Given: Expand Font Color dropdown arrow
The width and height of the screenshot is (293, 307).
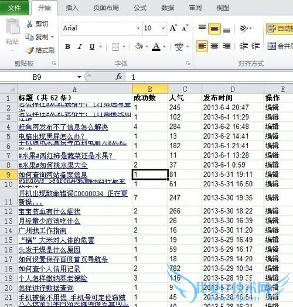Looking at the screenshot, I should click(x=164, y=47).
